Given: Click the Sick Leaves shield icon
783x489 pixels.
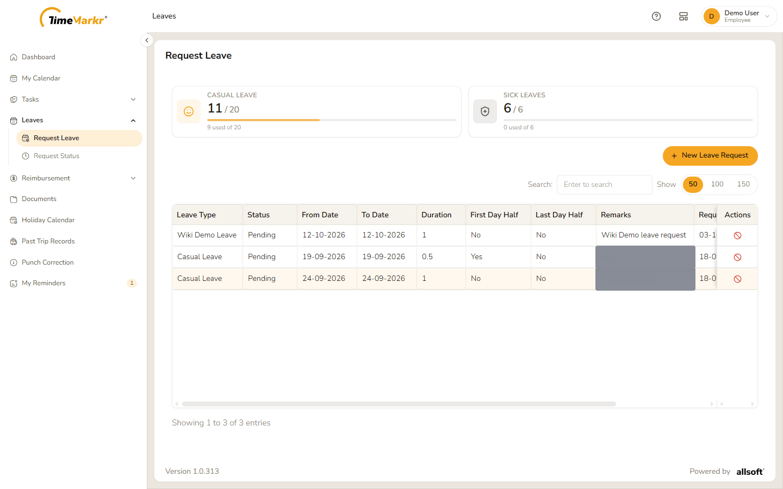Looking at the screenshot, I should [485, 111].
